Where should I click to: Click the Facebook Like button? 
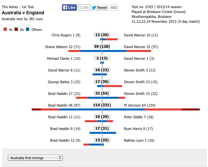(69, 7)
